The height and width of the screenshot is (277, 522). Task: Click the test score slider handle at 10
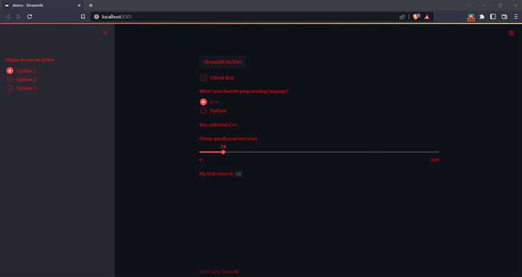pos(223,152)
